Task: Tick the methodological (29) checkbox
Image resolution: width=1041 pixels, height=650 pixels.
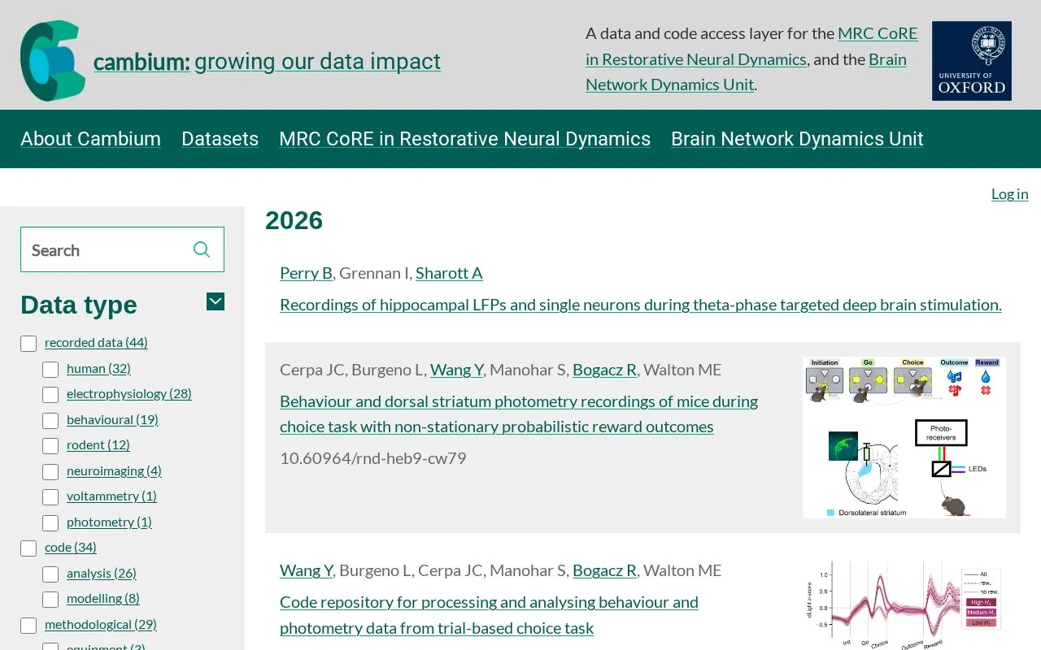Action: [28, 625]
